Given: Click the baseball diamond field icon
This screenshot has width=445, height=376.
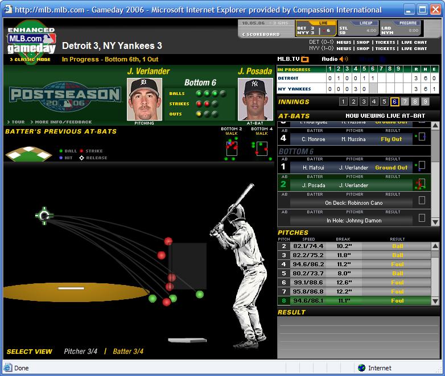Looking at the screenshot, I should point(28,154).
